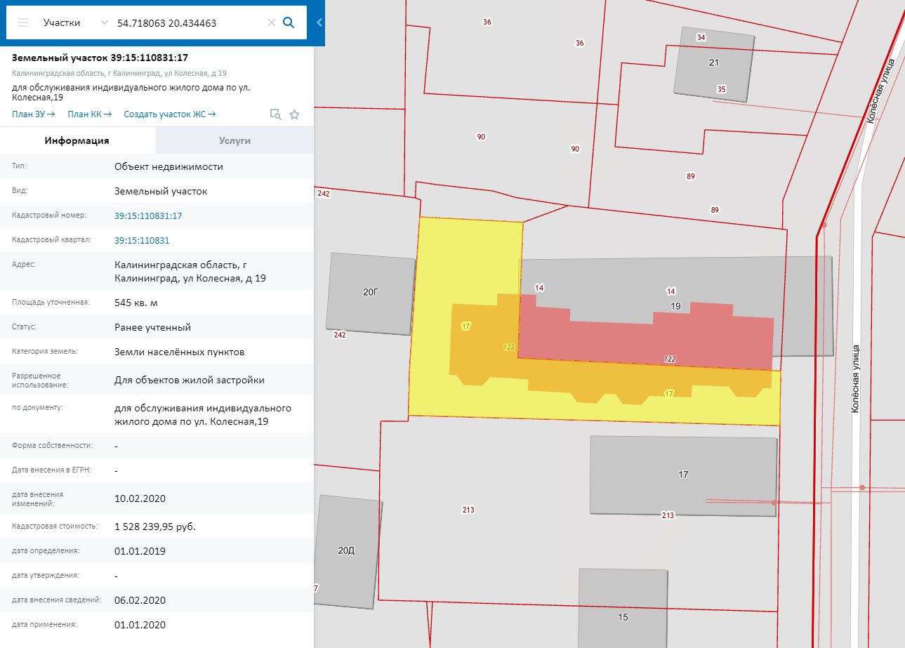Switch to the Услуги tab
This screenshot has height=648, width=905.
click(x=234, y=140)
